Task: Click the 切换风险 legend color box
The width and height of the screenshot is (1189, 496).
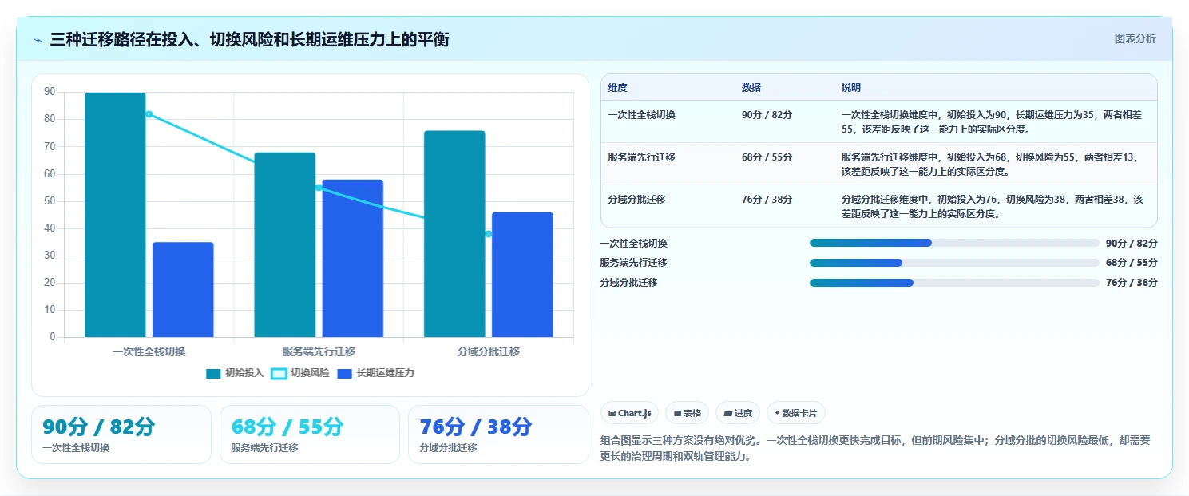Action: tap(279, 373)
